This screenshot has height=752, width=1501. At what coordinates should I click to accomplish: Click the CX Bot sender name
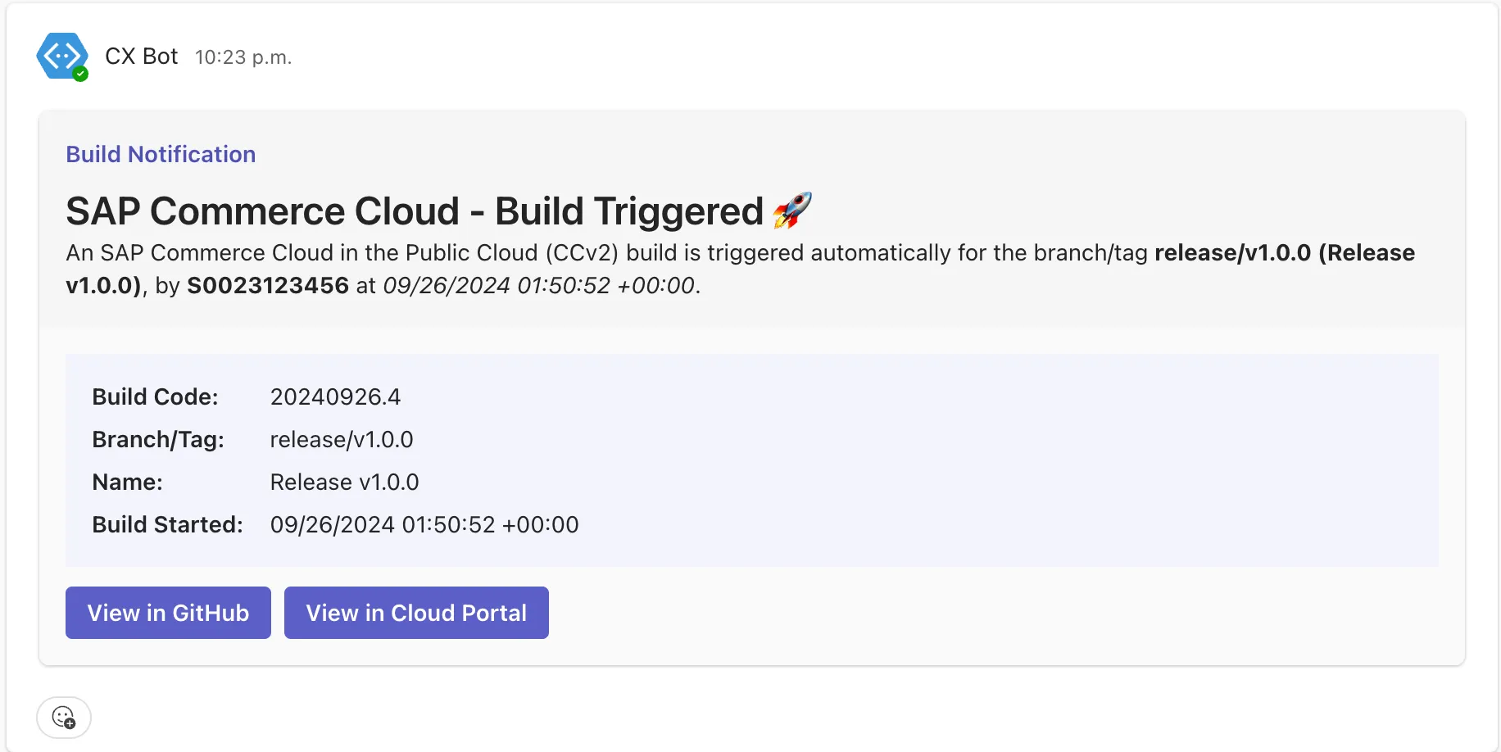(x=141, y=57)
